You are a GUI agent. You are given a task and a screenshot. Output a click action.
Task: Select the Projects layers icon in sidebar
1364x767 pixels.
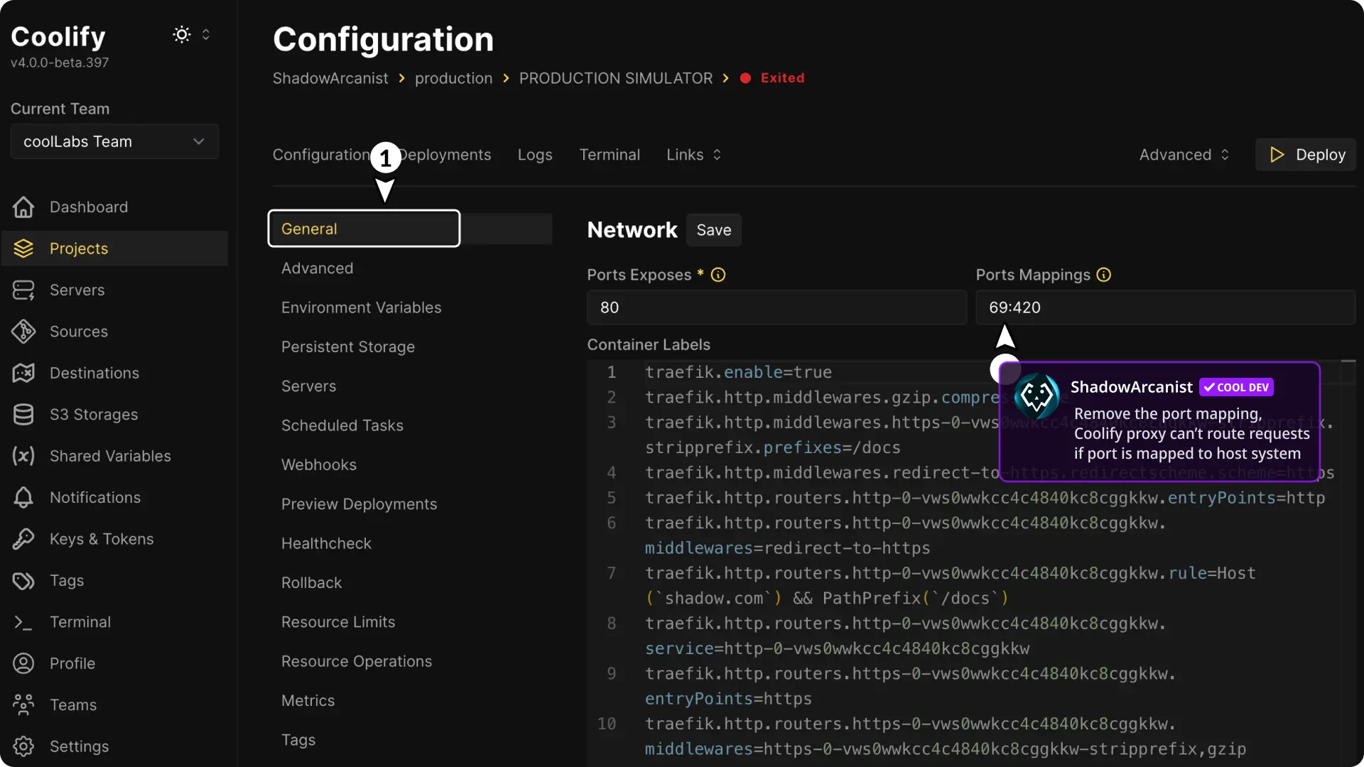click(x=25, y=248)
